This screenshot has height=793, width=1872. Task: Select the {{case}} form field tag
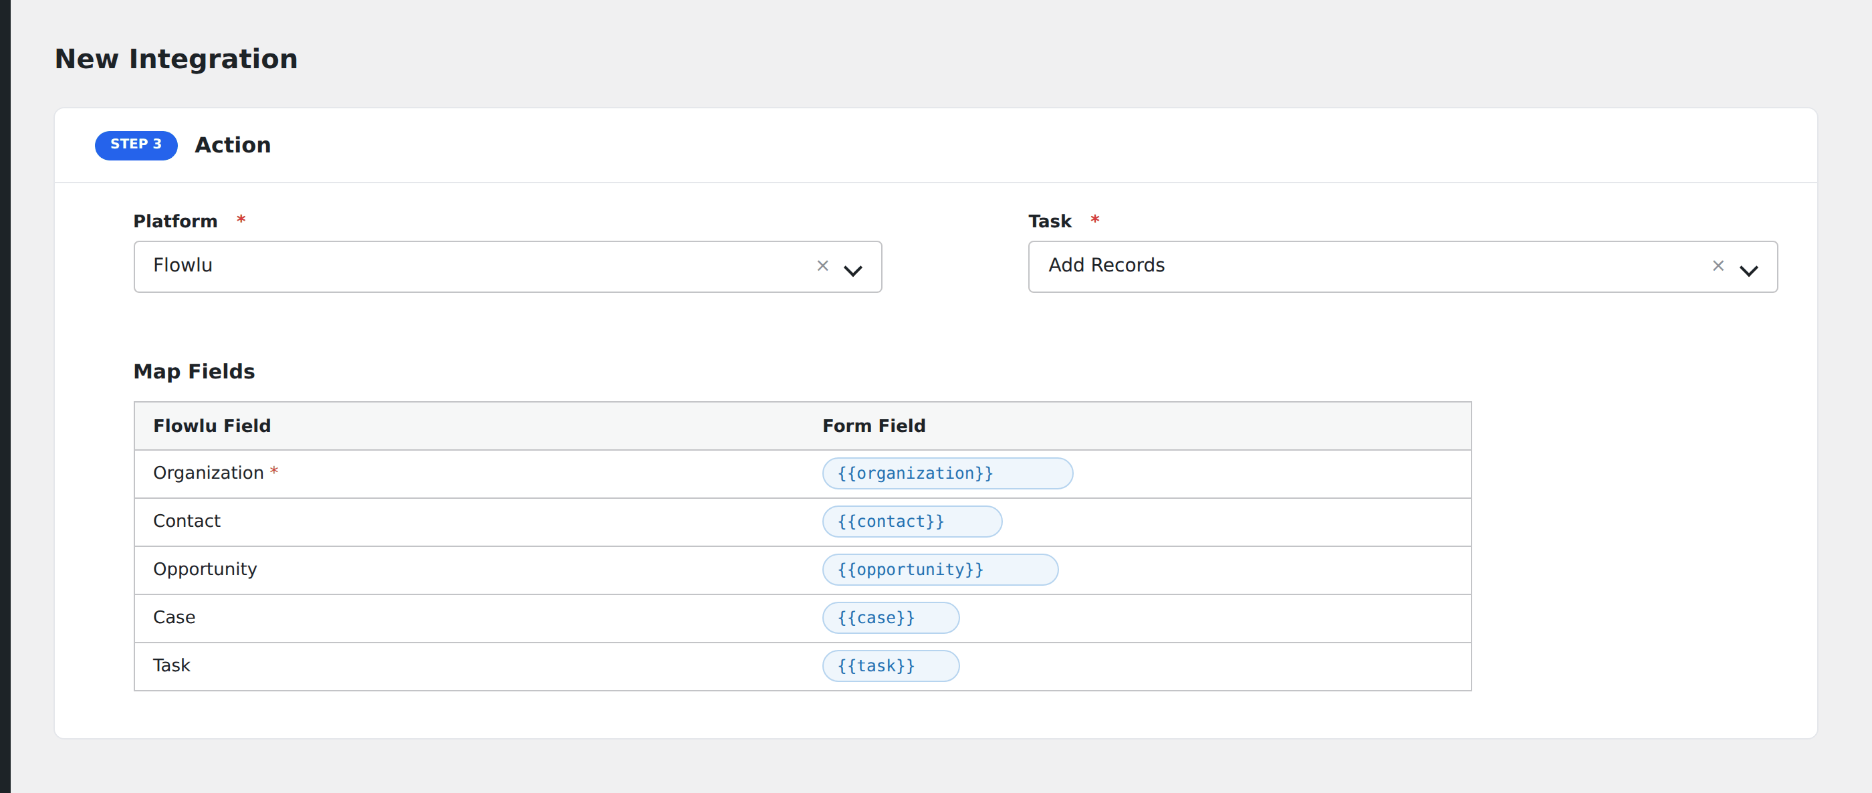tap(891, 618)
